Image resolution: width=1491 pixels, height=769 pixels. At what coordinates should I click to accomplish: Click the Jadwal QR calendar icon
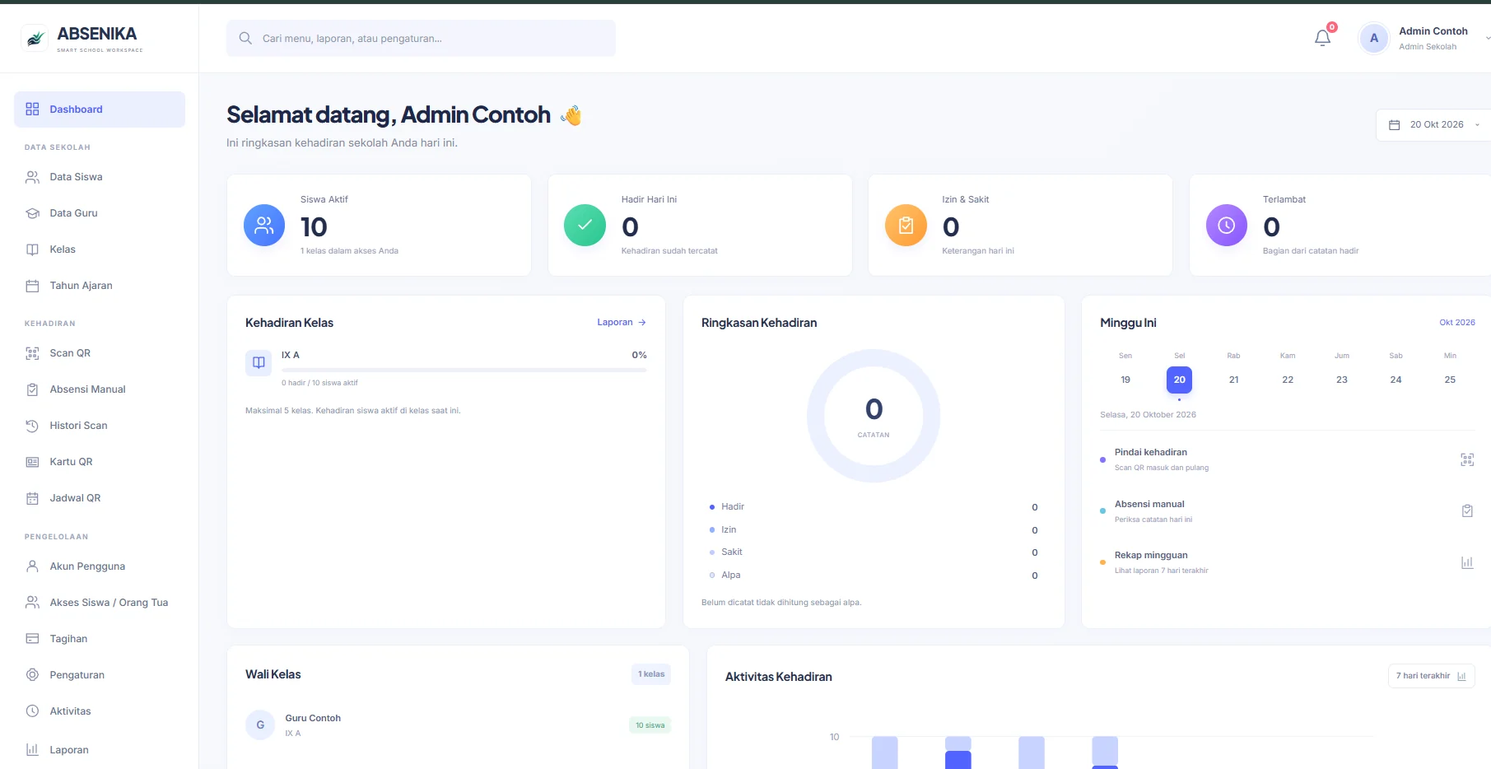[32, 498]
